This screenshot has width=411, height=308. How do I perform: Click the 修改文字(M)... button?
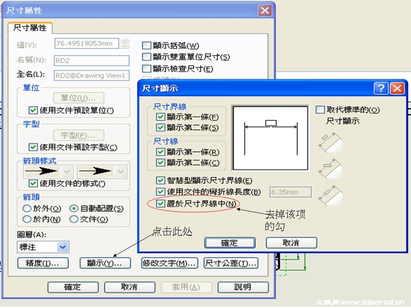pyautogui.click(x=170, y=263)
